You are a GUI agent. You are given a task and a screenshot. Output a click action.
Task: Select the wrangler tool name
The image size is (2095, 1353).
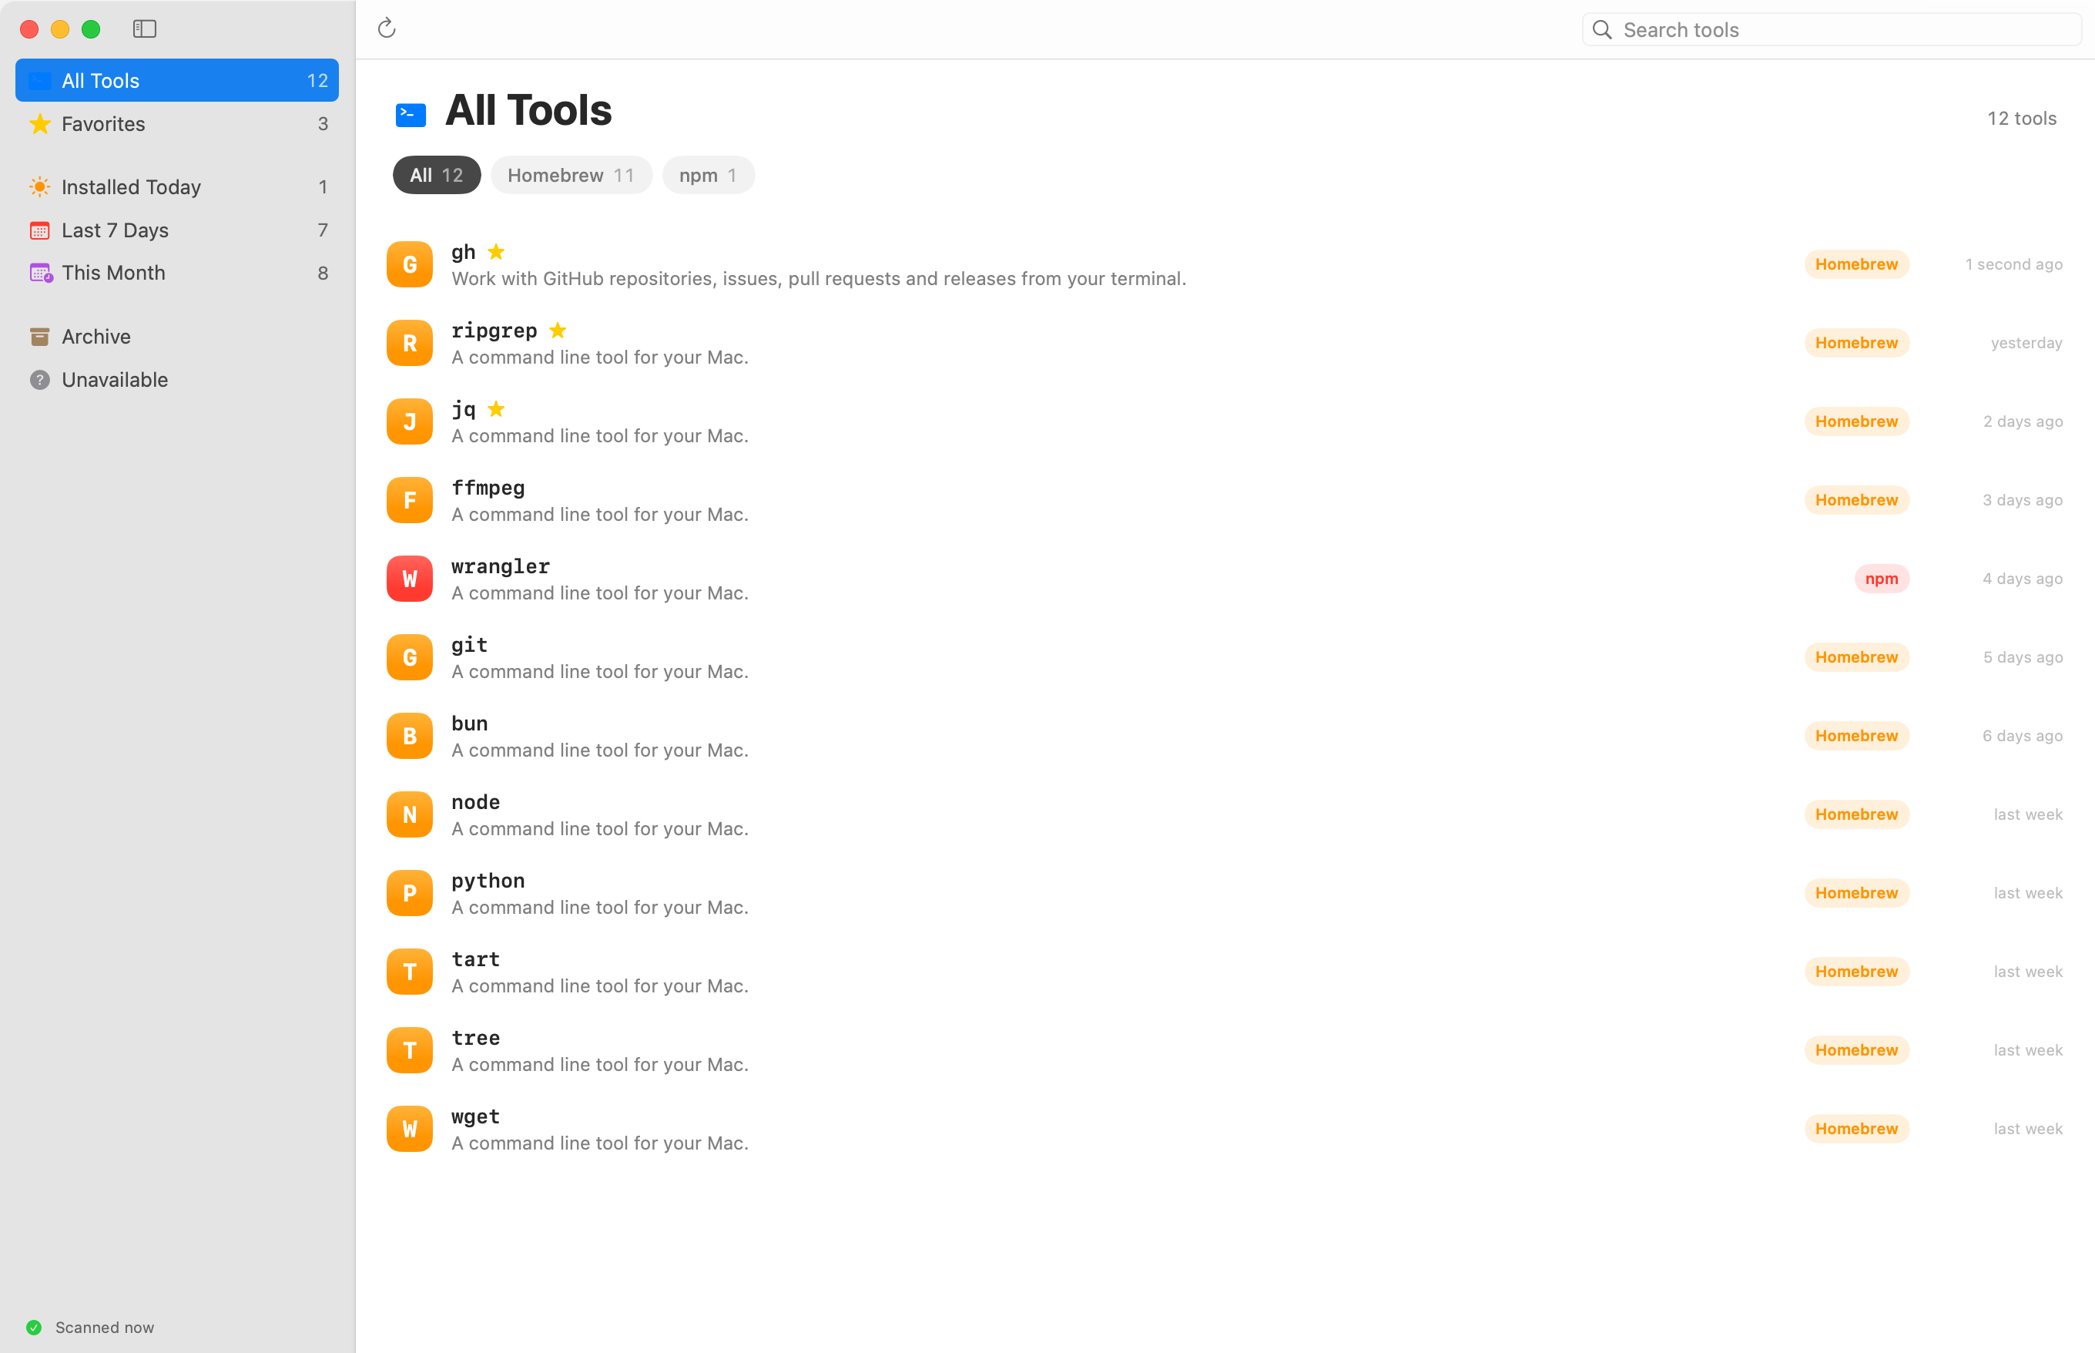pos(501,566)
